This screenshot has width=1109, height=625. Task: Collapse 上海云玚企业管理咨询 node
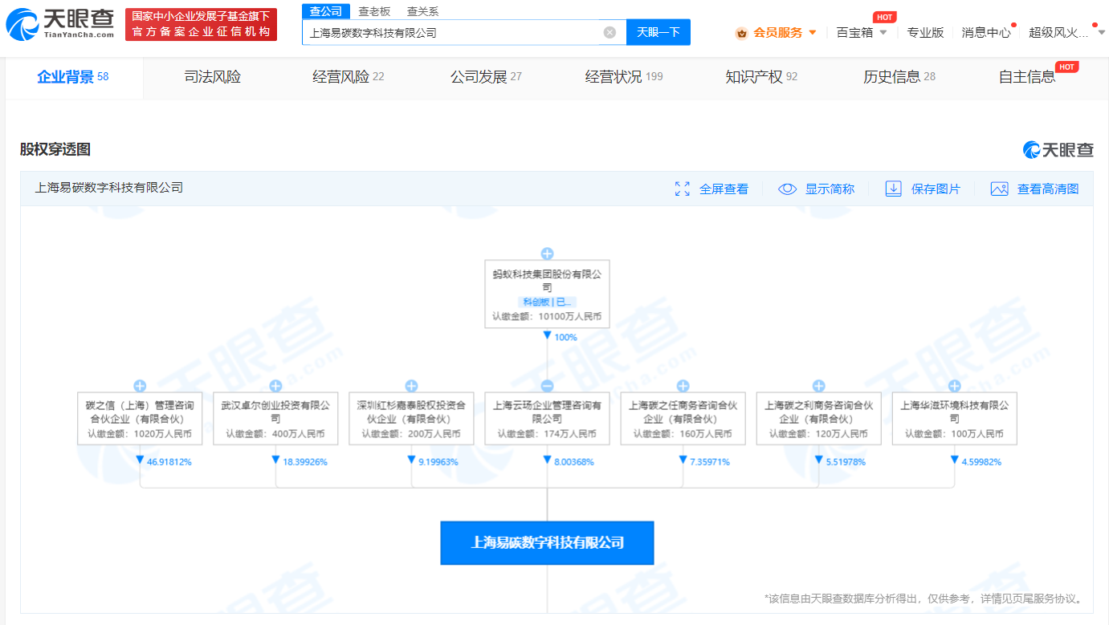tap(547, 386)
